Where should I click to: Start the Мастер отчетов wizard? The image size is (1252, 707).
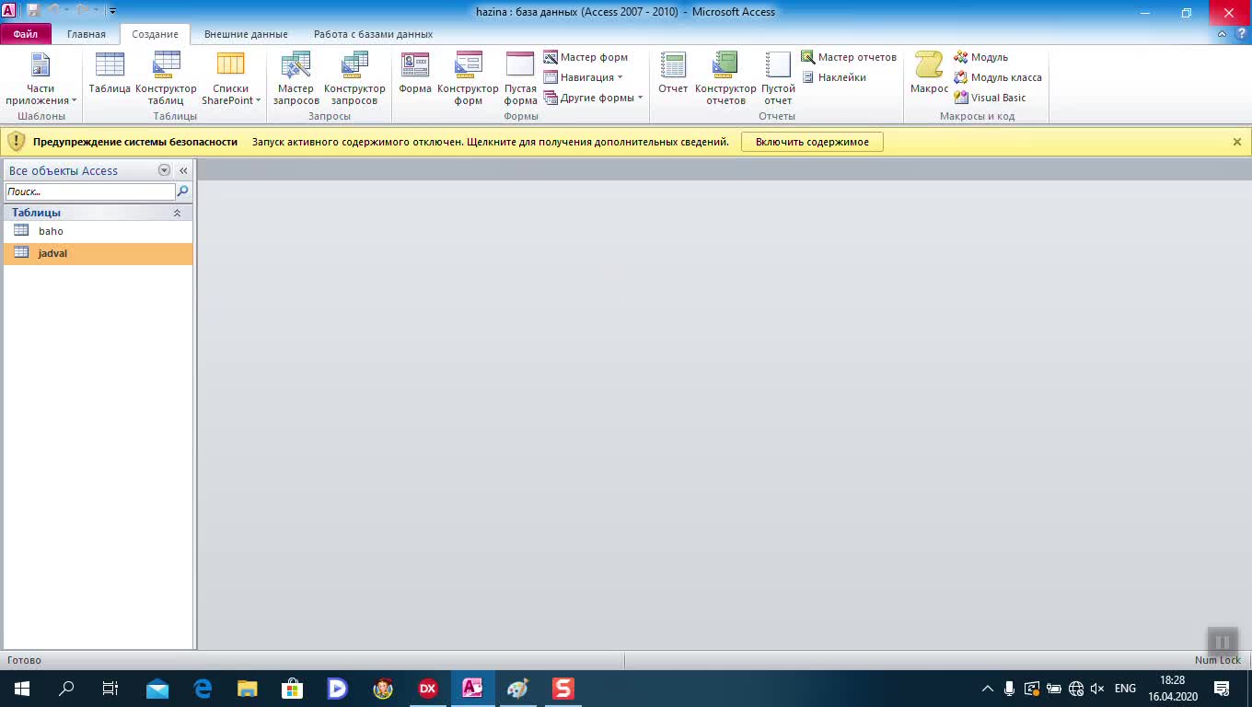coord(849,57)
